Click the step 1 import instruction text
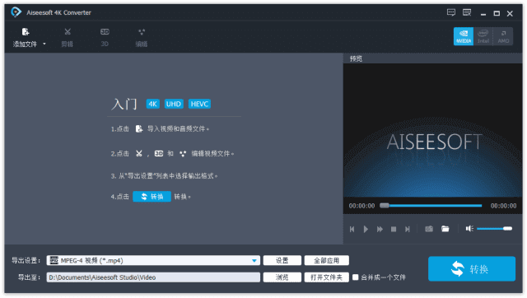Viewport: 527px width, 298px height. click(x=178, y=129)
